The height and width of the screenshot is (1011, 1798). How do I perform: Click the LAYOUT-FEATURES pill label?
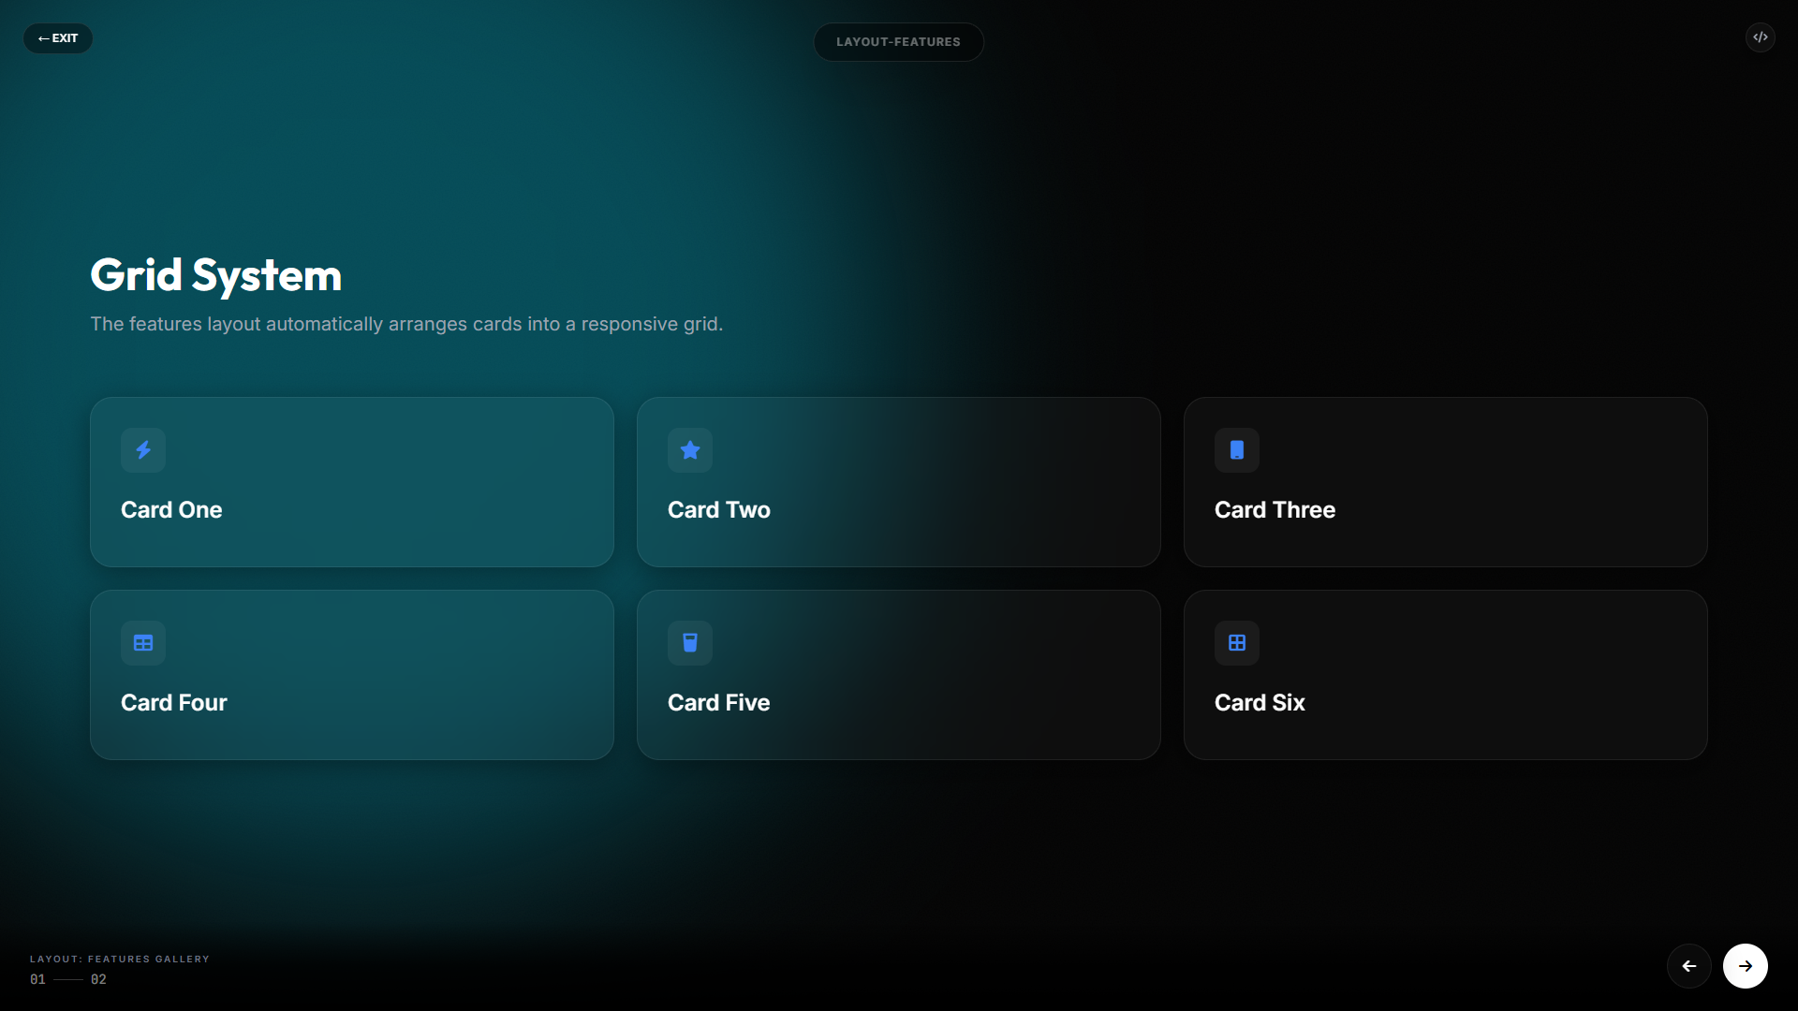pyautogui.click(x=898, y=42)
